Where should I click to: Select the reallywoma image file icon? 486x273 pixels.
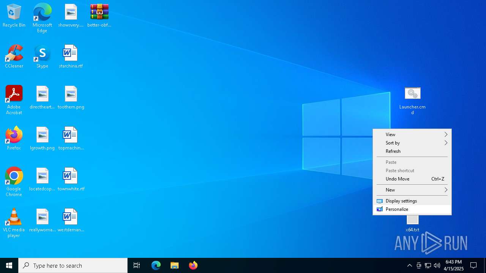pyautogui.click(x=42, y=220)
